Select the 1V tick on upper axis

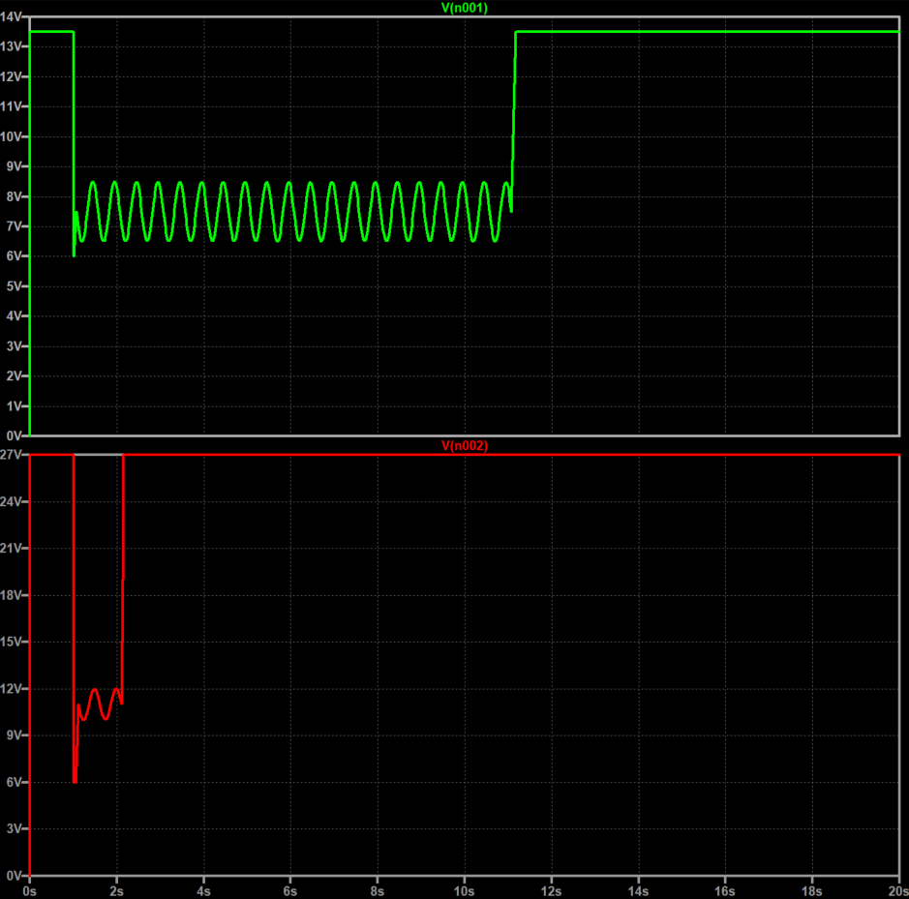point(14,406)
